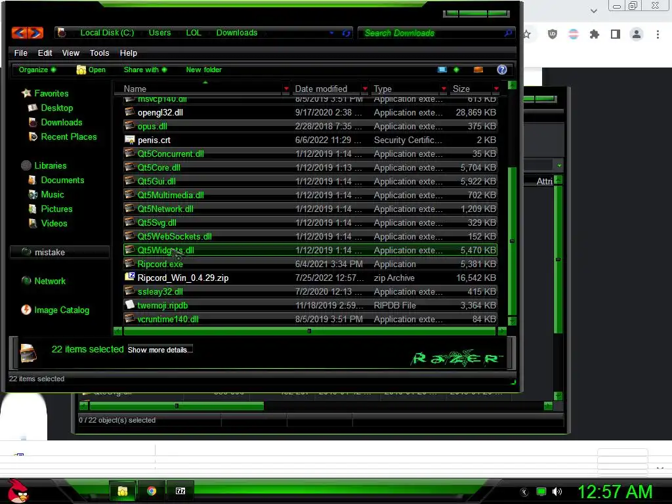The width and height of the screenshot is (672, 504).
Task: Go forward with the orange right arrow
Action: (x=35, y=33)
